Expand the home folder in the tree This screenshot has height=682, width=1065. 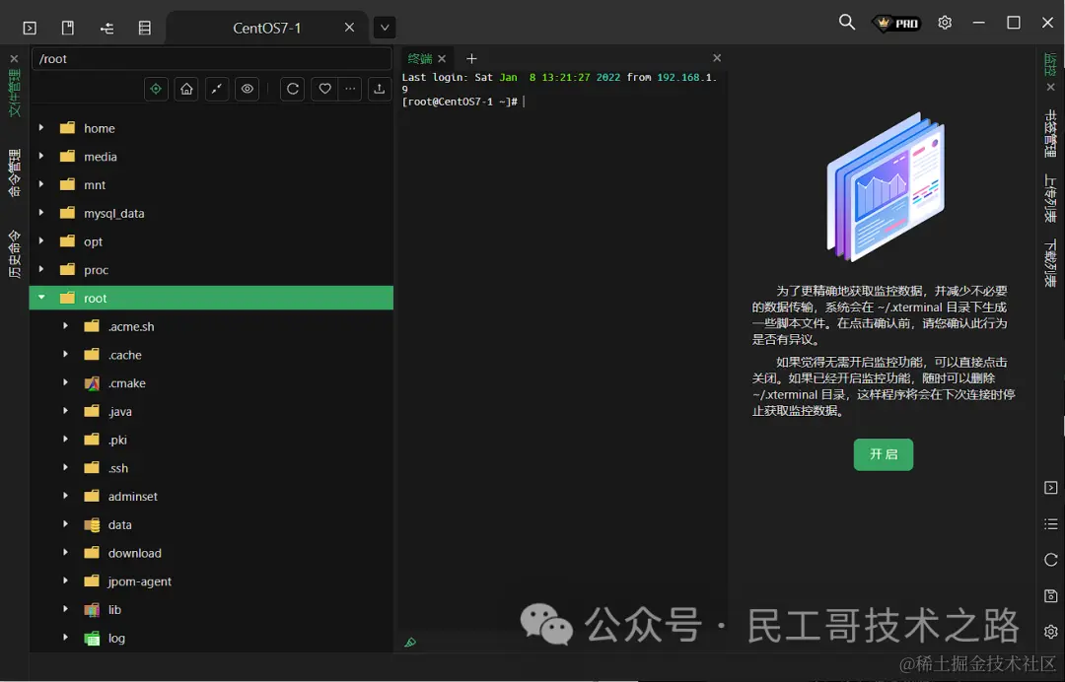pos(40,127)
